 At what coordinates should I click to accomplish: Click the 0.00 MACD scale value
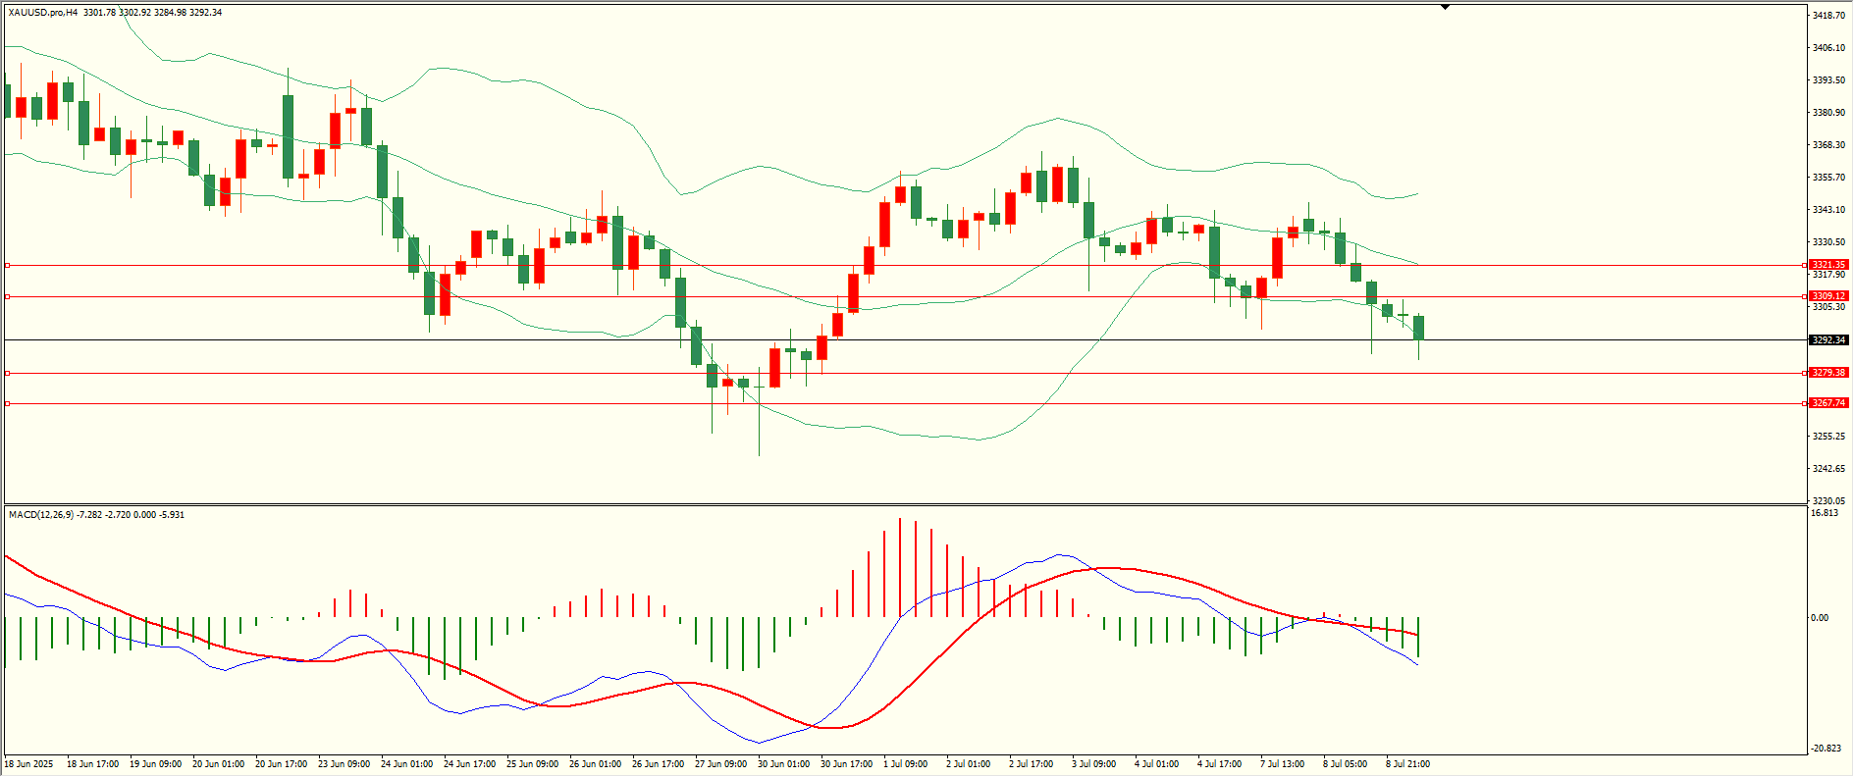(1821, 618)
